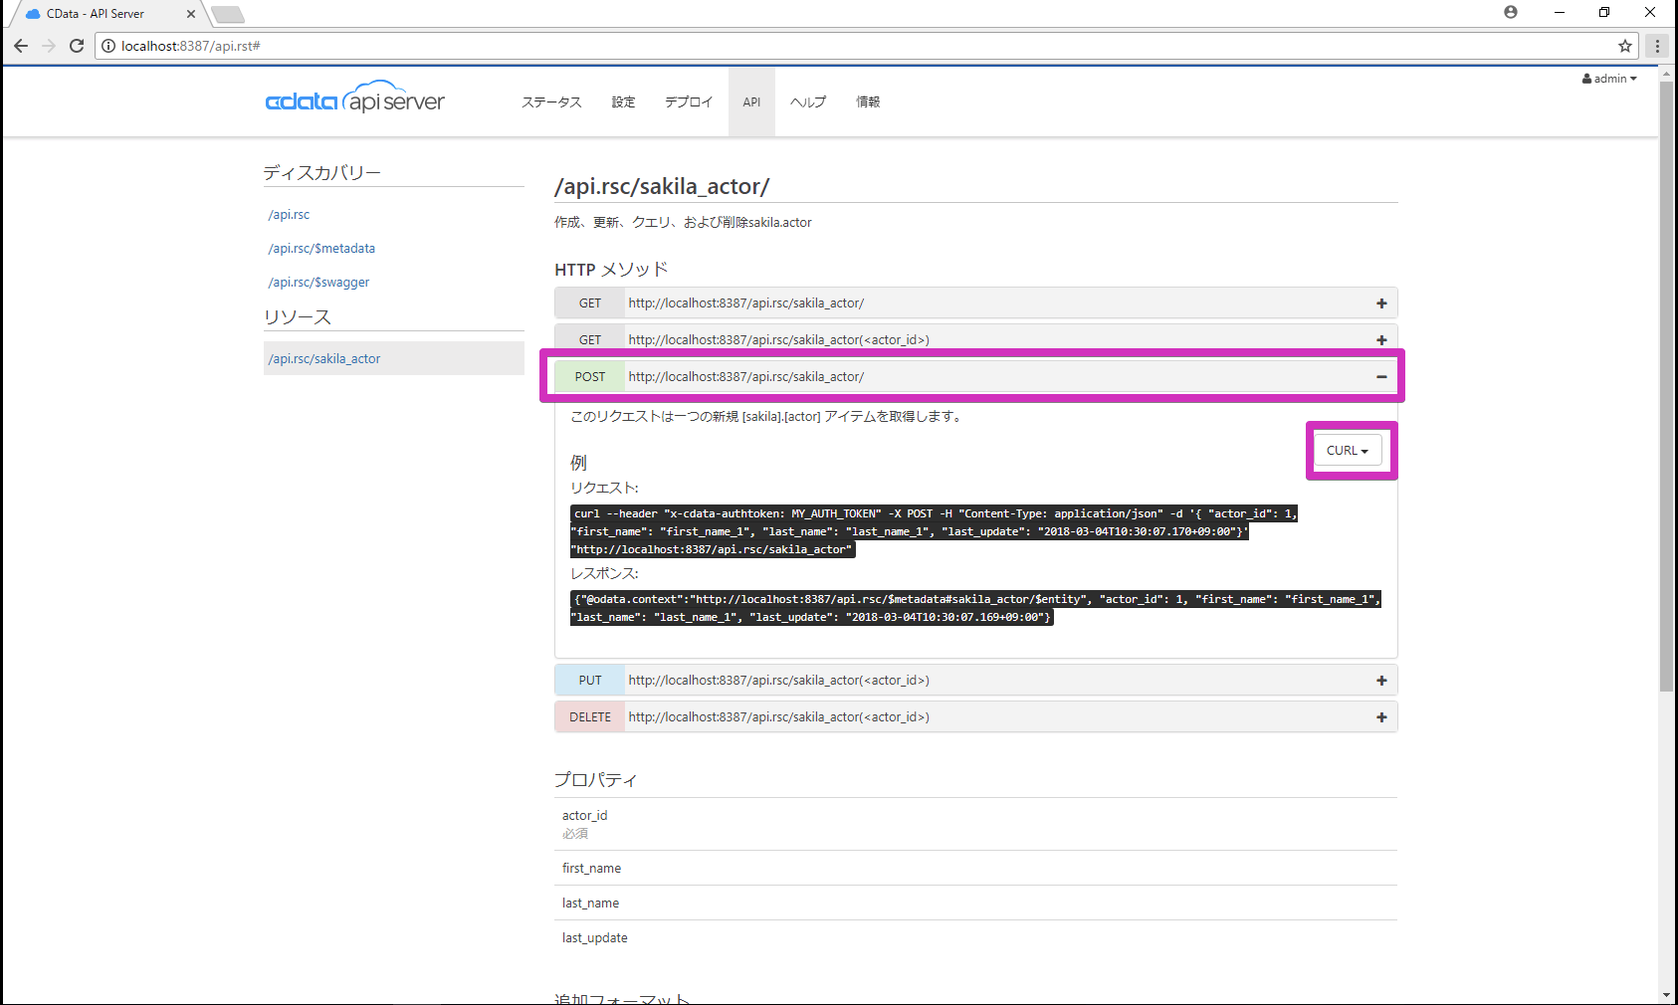Click the JSON response example code
The width and height of the screenshot is (1678, 1005).
(x=975, y=608)
